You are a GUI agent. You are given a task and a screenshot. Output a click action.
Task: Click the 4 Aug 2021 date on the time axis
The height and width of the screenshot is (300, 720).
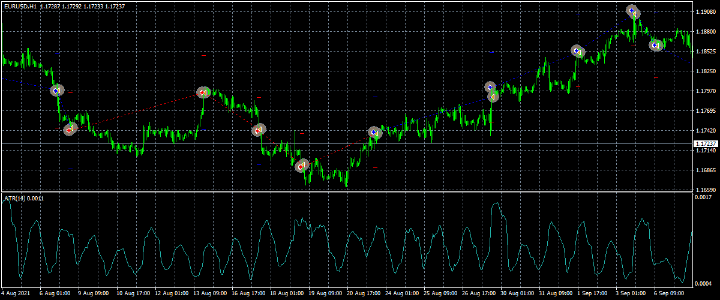(x=17, y=294)
